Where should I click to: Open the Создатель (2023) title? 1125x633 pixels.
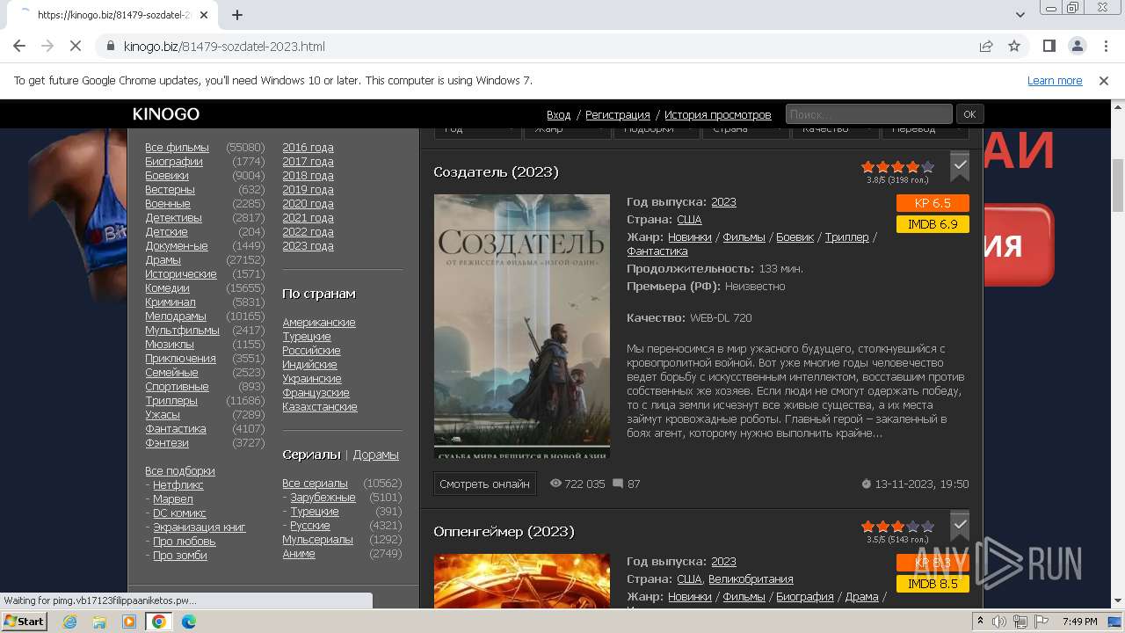tap(496, 172)
